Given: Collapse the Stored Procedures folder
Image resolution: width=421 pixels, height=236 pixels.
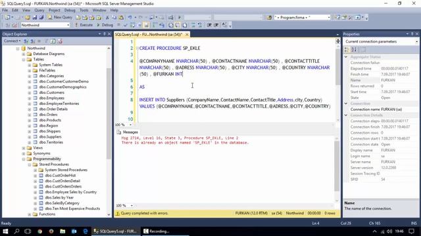Looking at the screenshot, I should [x=30, y=165].
